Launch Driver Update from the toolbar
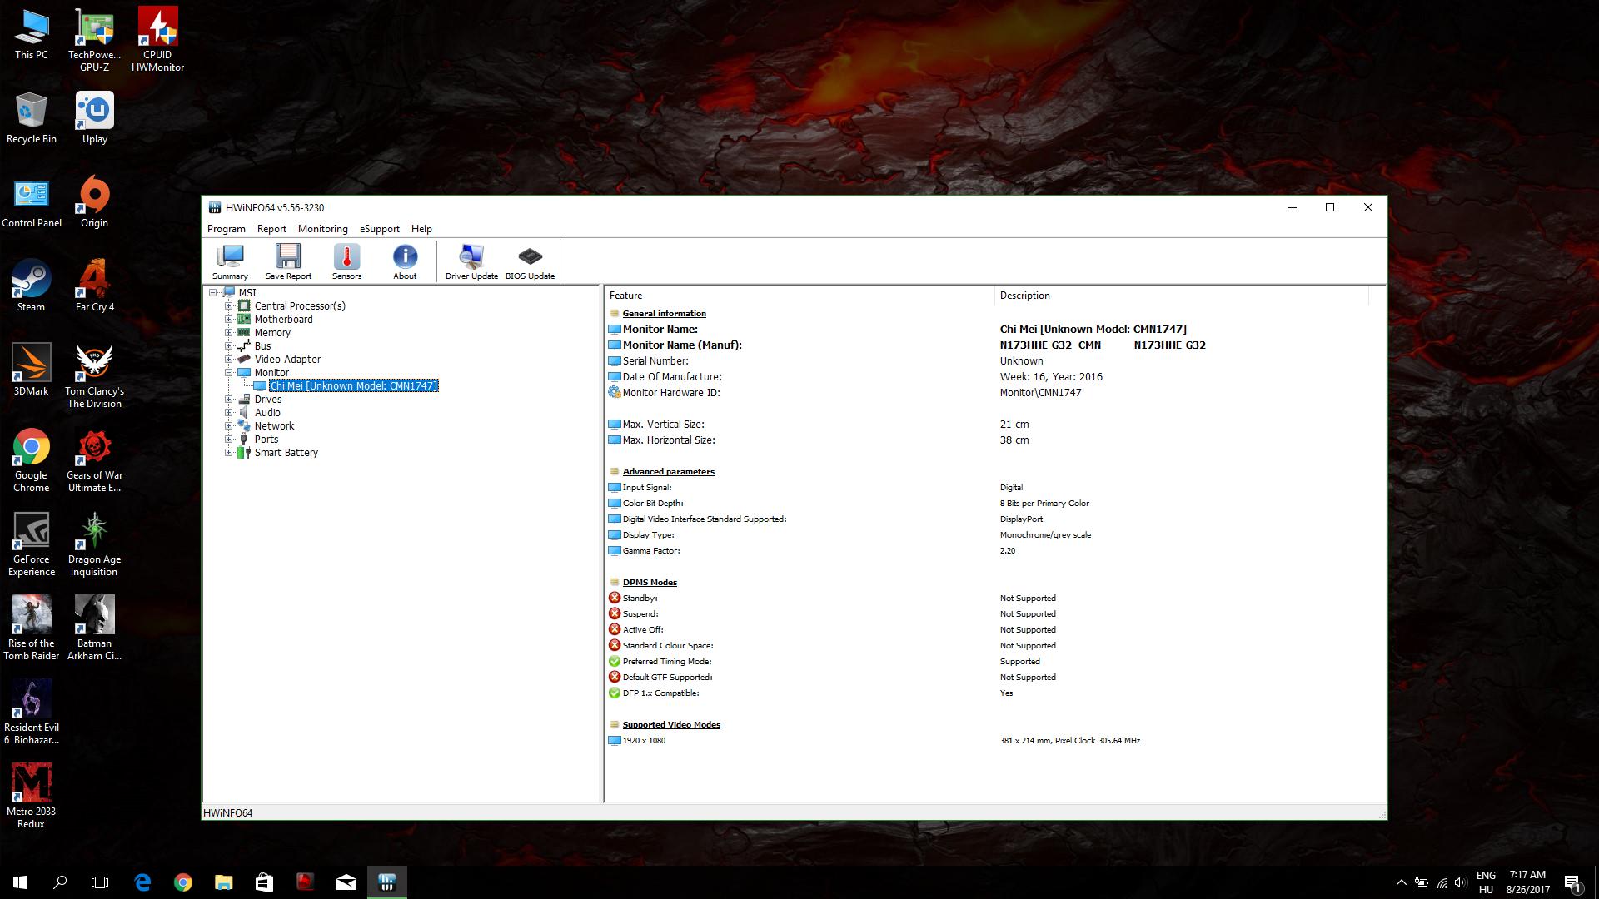 (471, 261)
